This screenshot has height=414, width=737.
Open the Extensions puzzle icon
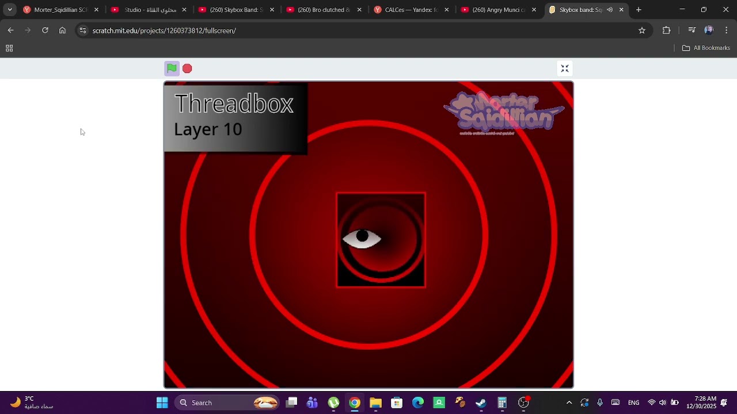tap(667, 30)
